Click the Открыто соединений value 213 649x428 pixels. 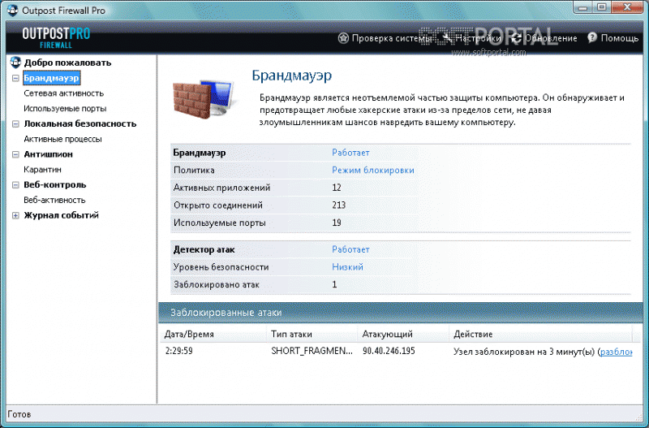click(x=338, y=205)
